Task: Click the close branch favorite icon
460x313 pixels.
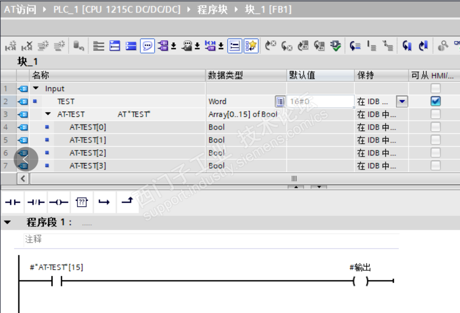Action: coord(127,202)
